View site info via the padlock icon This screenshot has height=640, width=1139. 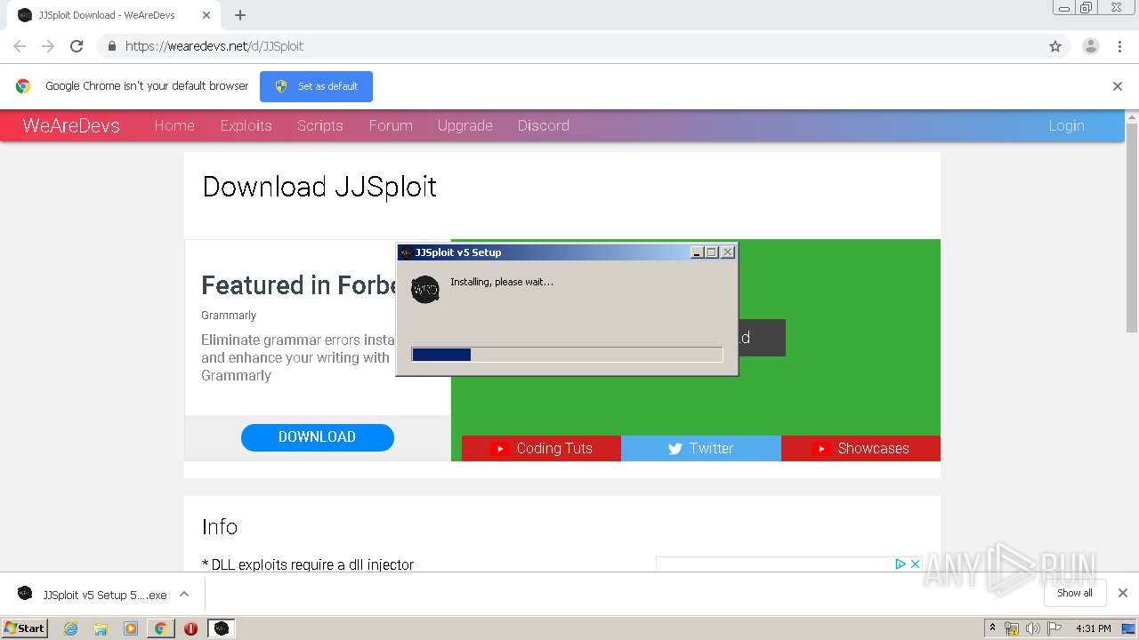(x=111, y=46)
